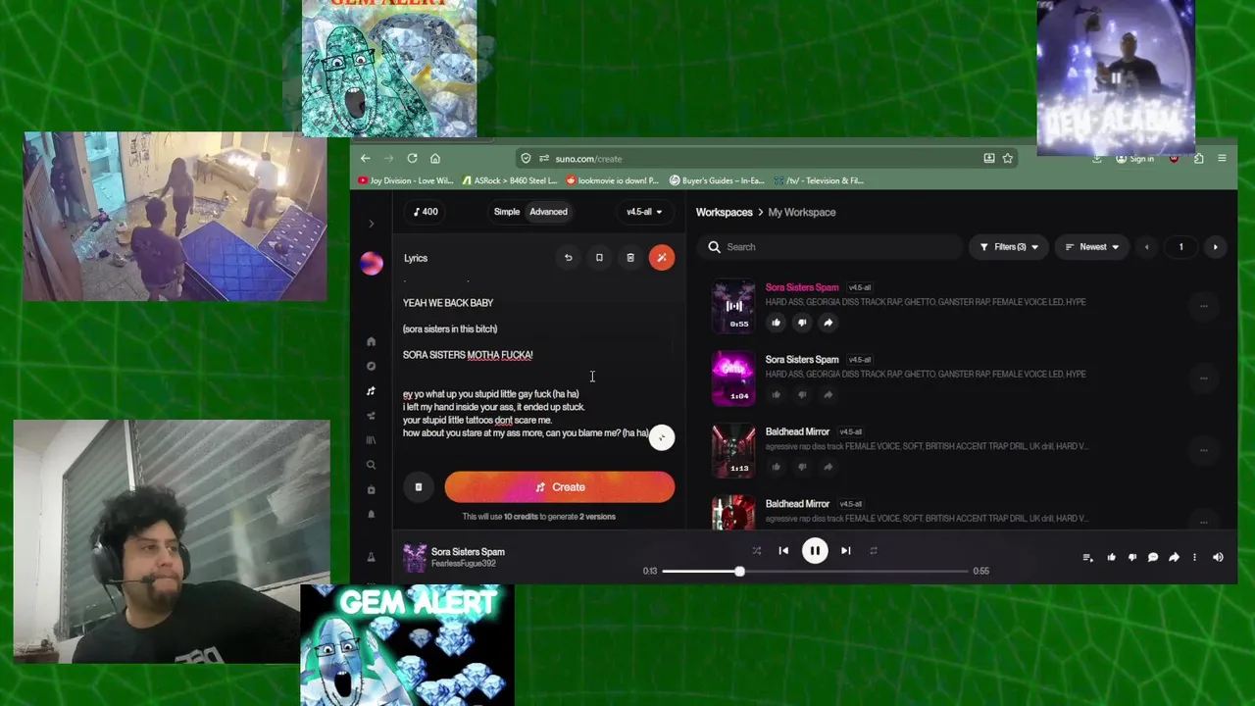
Task: Open the Library icon in the Suno sidebar
Action: [x=371, y=440]
